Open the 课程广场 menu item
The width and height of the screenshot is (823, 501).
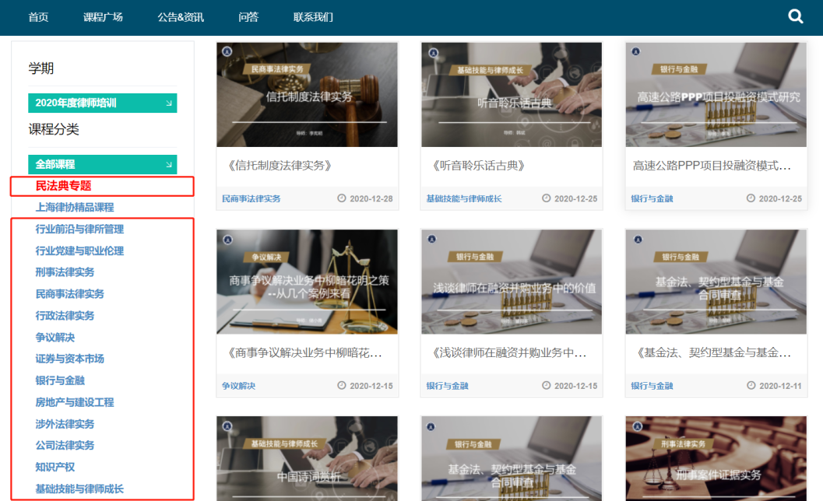(x=103, y=17)
